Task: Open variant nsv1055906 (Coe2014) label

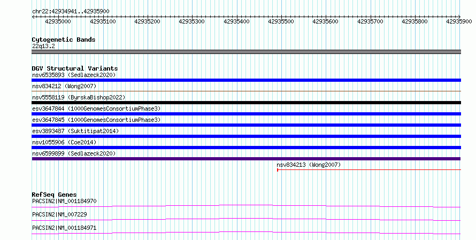Action: (x=64, y=142)
